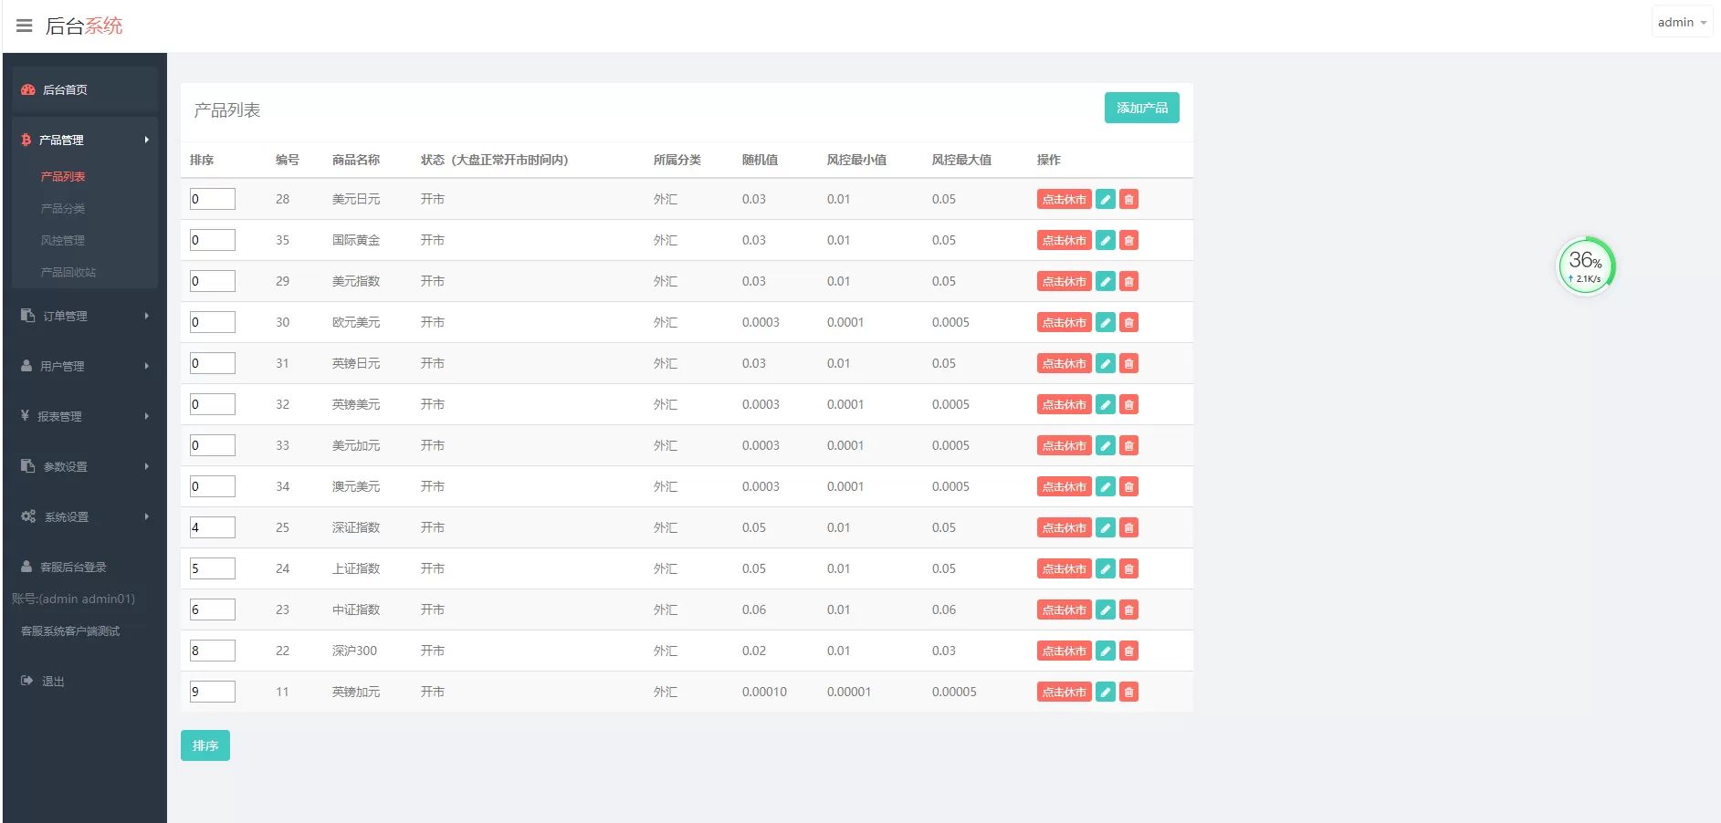Screen dimensions: 1721x823
Task: Click the 36% circular speed indicator
Action: [x=1585, y=266]
